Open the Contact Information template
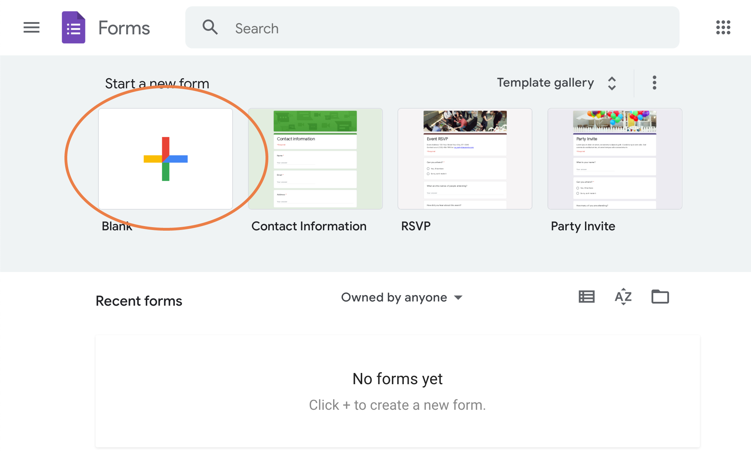Viewport: 751px width, 455px height. point(315,159)
